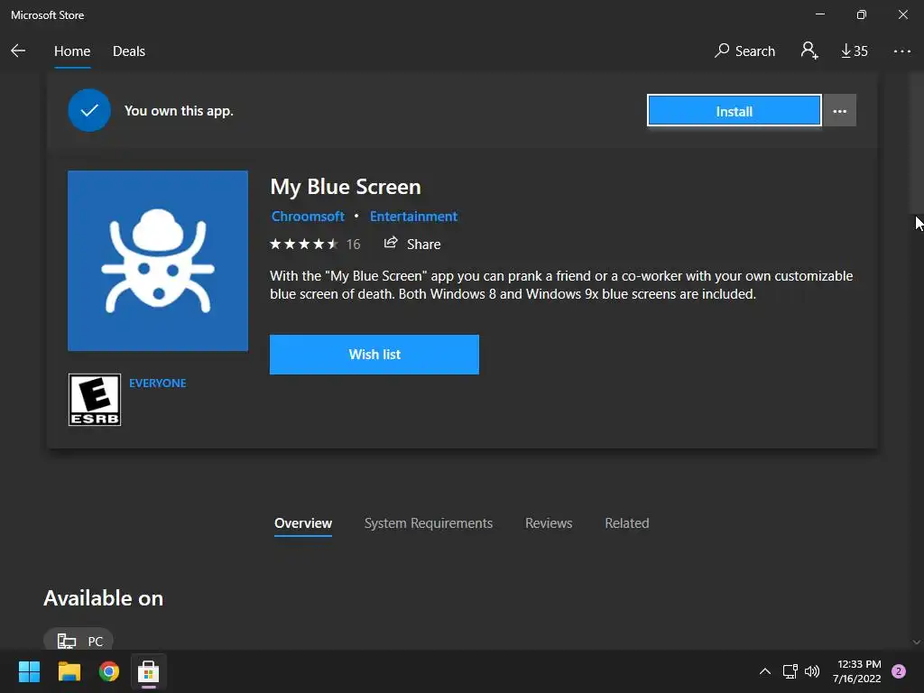Switch to System Requirements tab
The height and width of the screenshot is (693, 924).
[x=429, y=523]
